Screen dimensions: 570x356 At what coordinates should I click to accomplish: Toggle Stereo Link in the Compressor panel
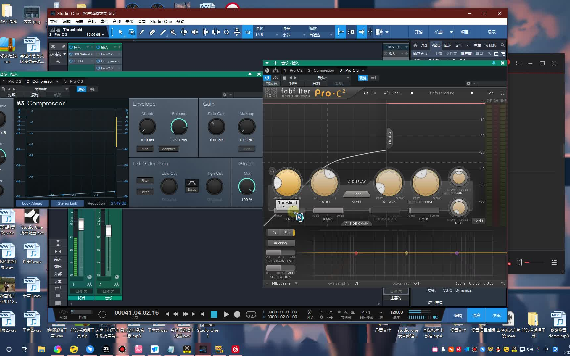67,203
